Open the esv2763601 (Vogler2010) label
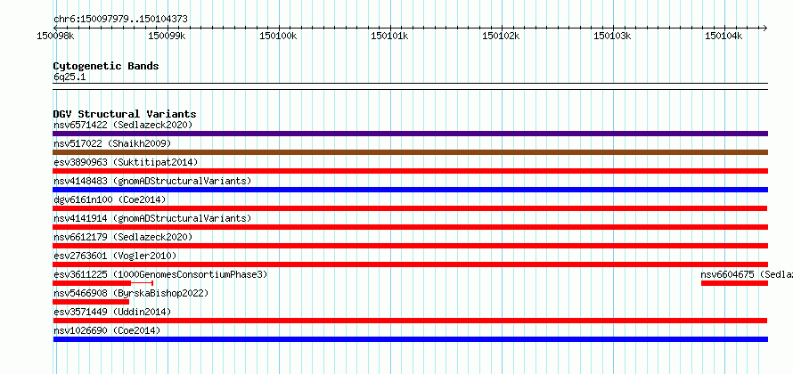The width and height of the screenshot is (793, 374). coord(115,256)
